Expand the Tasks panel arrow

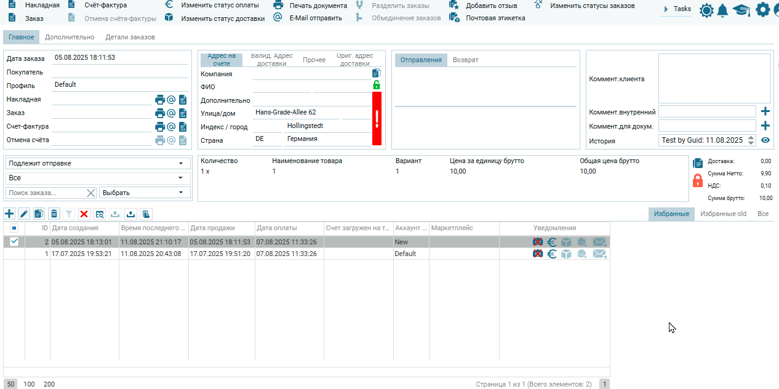[x=666, y=9]
